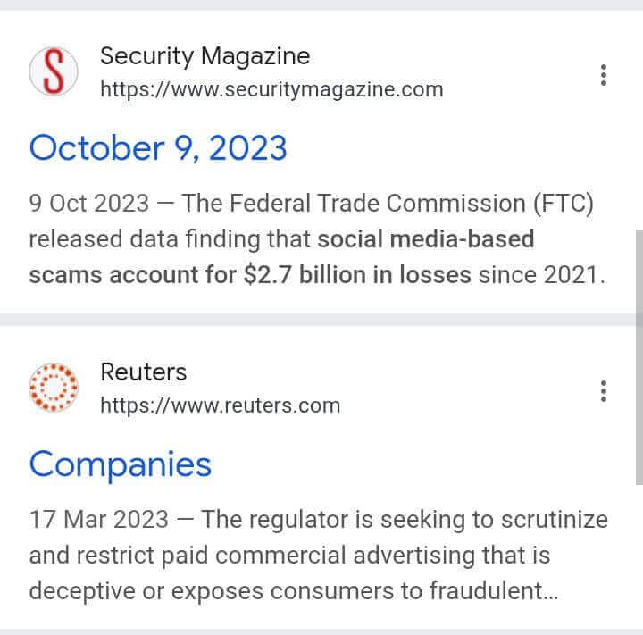Open the "Companies" Reuters result title

point(121,464)
